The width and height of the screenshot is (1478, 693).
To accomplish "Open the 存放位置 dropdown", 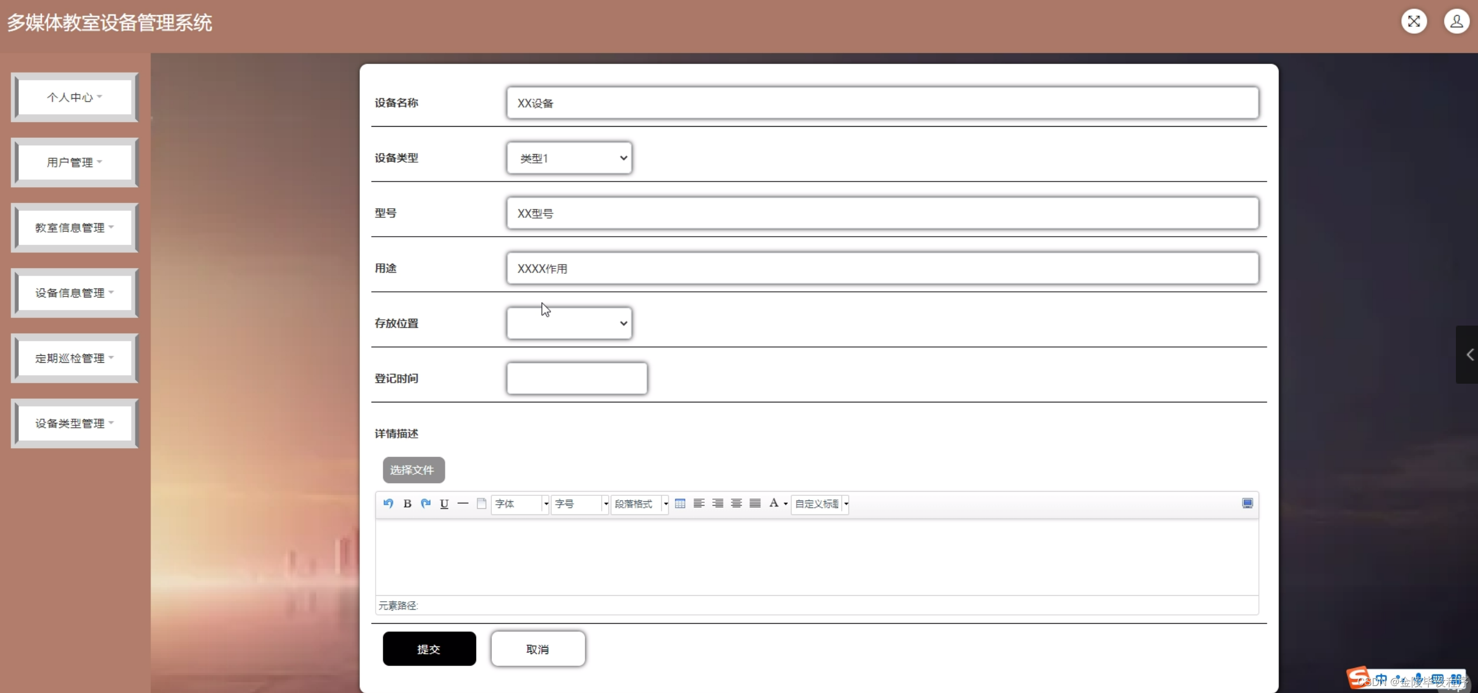I will (569, 324).
